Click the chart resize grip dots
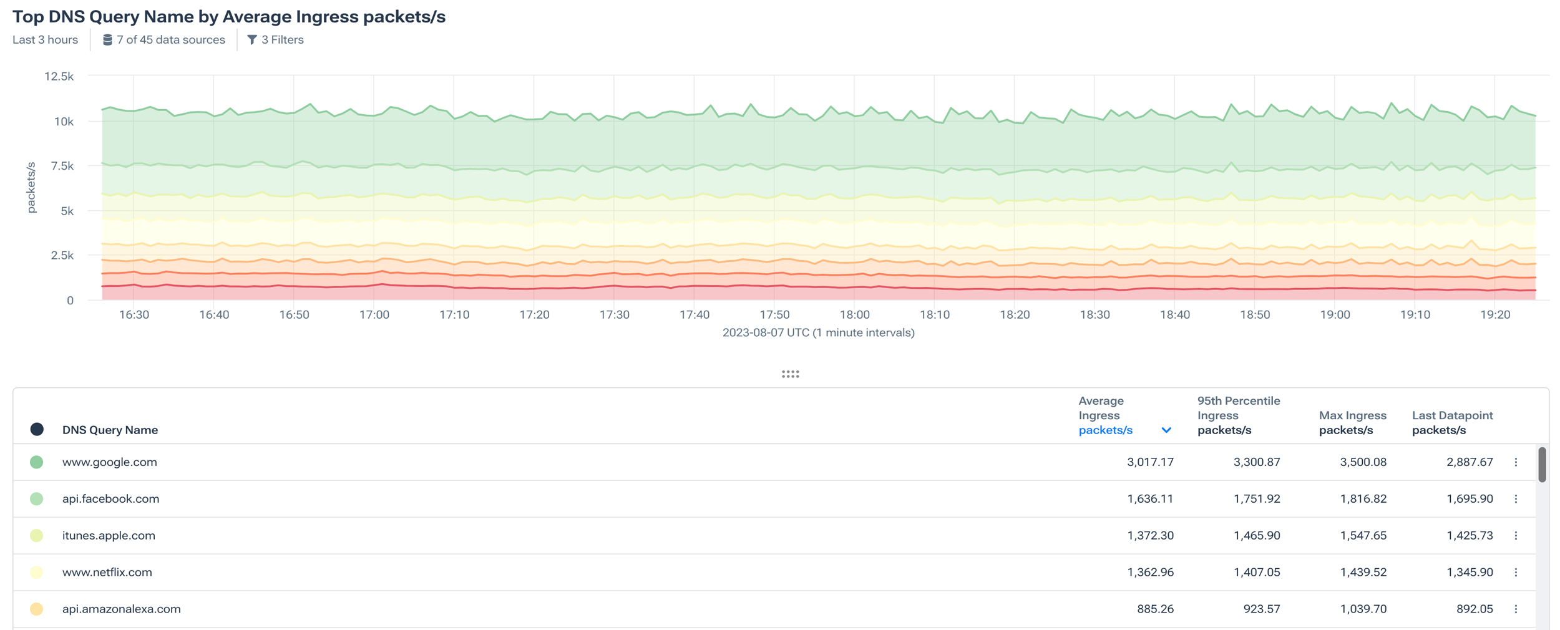Viewport: 1560px width, 630px height. coord(791,374)
